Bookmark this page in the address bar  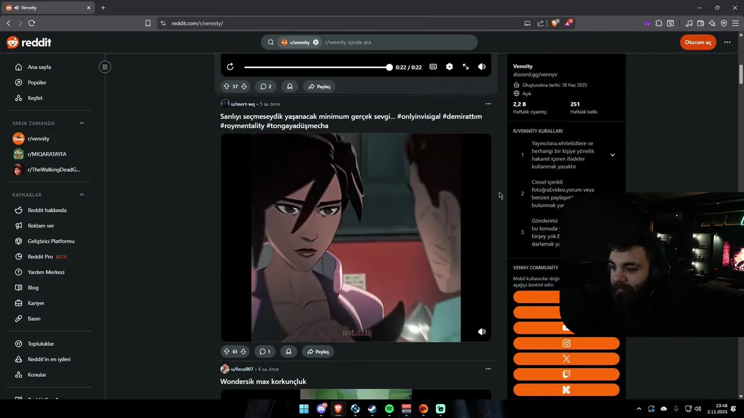coord(148,23)
